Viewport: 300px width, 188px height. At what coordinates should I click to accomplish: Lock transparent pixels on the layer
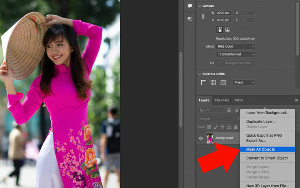[209, 127]
